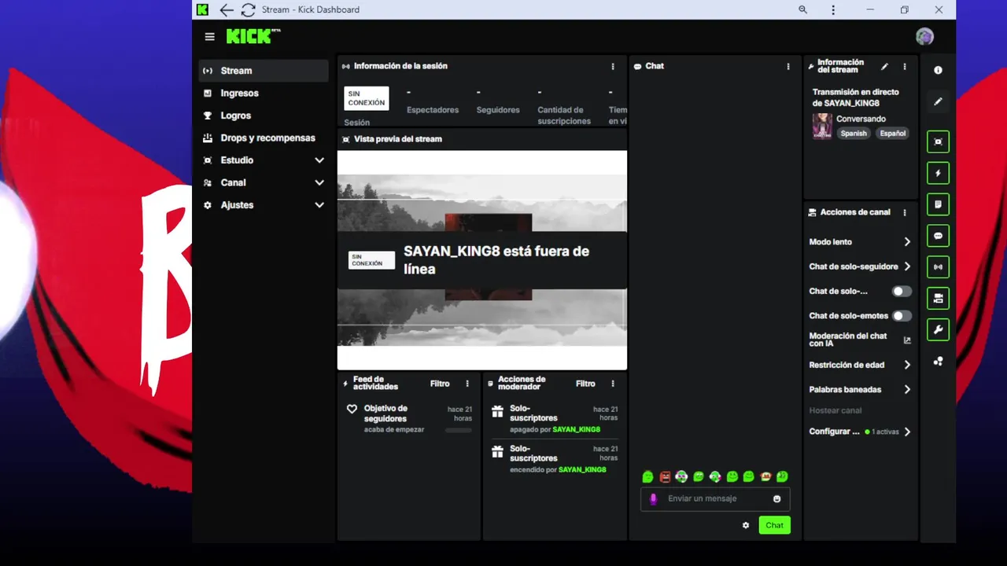Click the Hostear canal option

(835, 410)
